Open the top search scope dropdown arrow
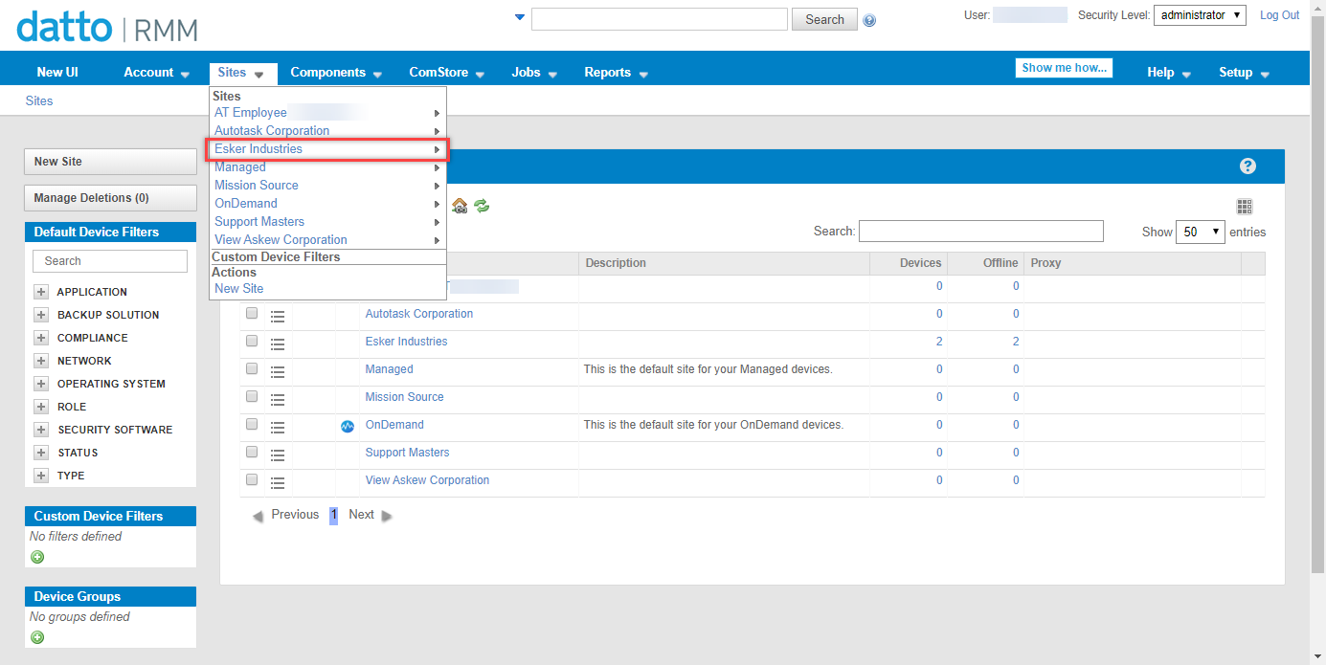 (x=520, y=17)
